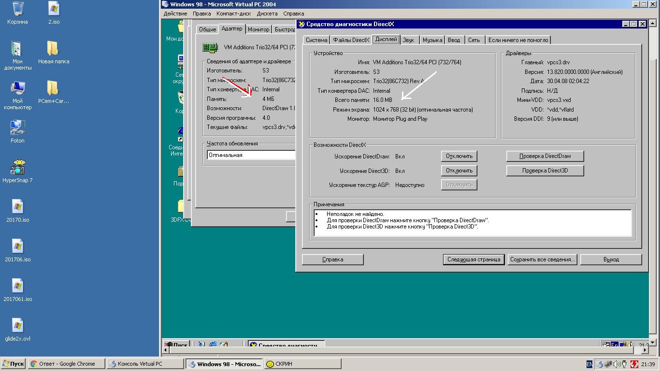660x371 pixels.
Task: Open the Новая папка folder
Action: 54,49
